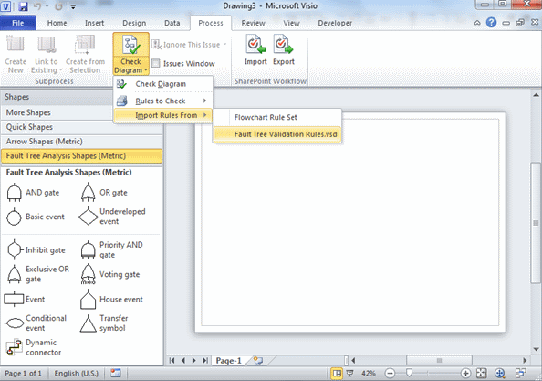Go to first page navigation arrow
Image resolution: width=542 pixels, height=381 pixels.
tap(172, 361)
